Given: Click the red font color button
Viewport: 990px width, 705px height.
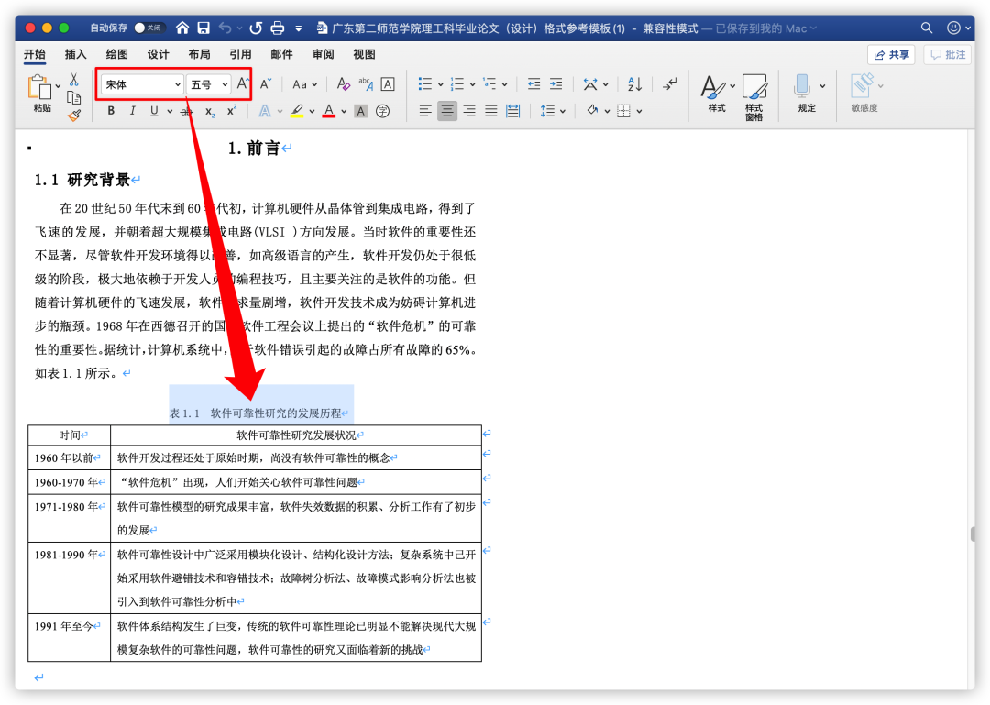Looking at the screenshot, I should [x=329, y=111].
